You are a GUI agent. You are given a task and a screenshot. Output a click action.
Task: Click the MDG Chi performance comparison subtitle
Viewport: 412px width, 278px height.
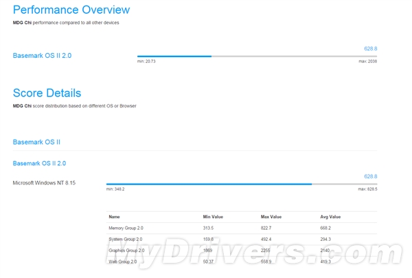click(66, 23)
